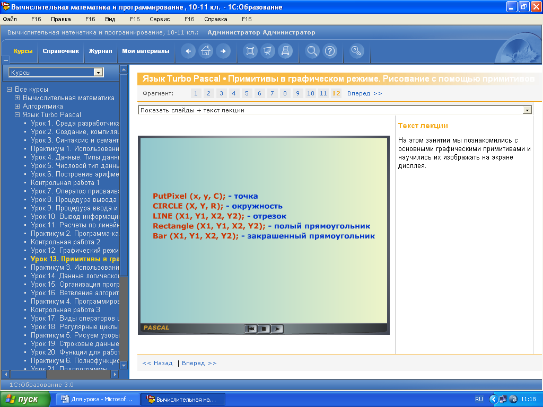The width and height of the screenshot is (543, 407).
Task: Switch to the Мои материалы tab
Action: tap(146, 51)
